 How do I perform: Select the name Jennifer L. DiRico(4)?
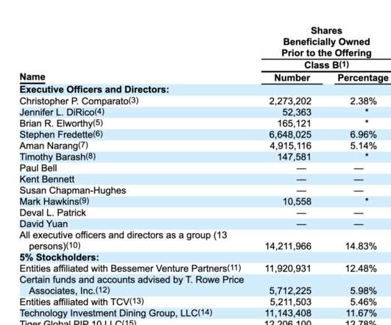[62, 113]
